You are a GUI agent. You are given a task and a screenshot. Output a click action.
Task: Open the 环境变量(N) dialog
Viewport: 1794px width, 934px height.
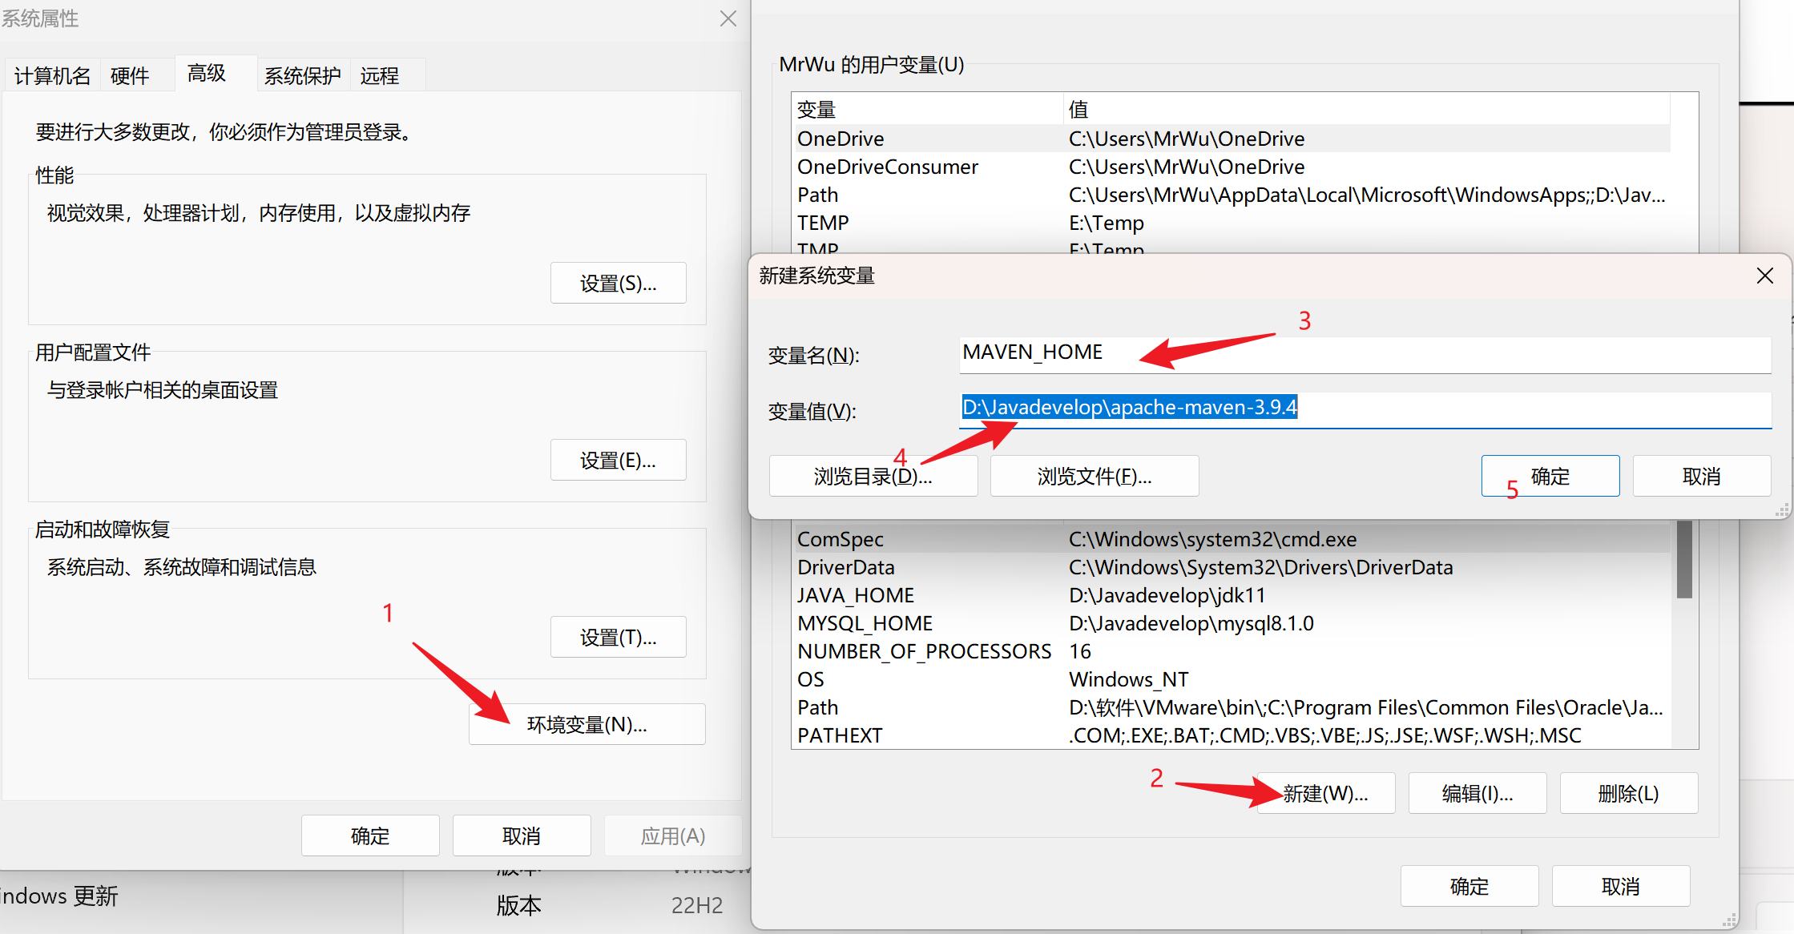[587, 723]
